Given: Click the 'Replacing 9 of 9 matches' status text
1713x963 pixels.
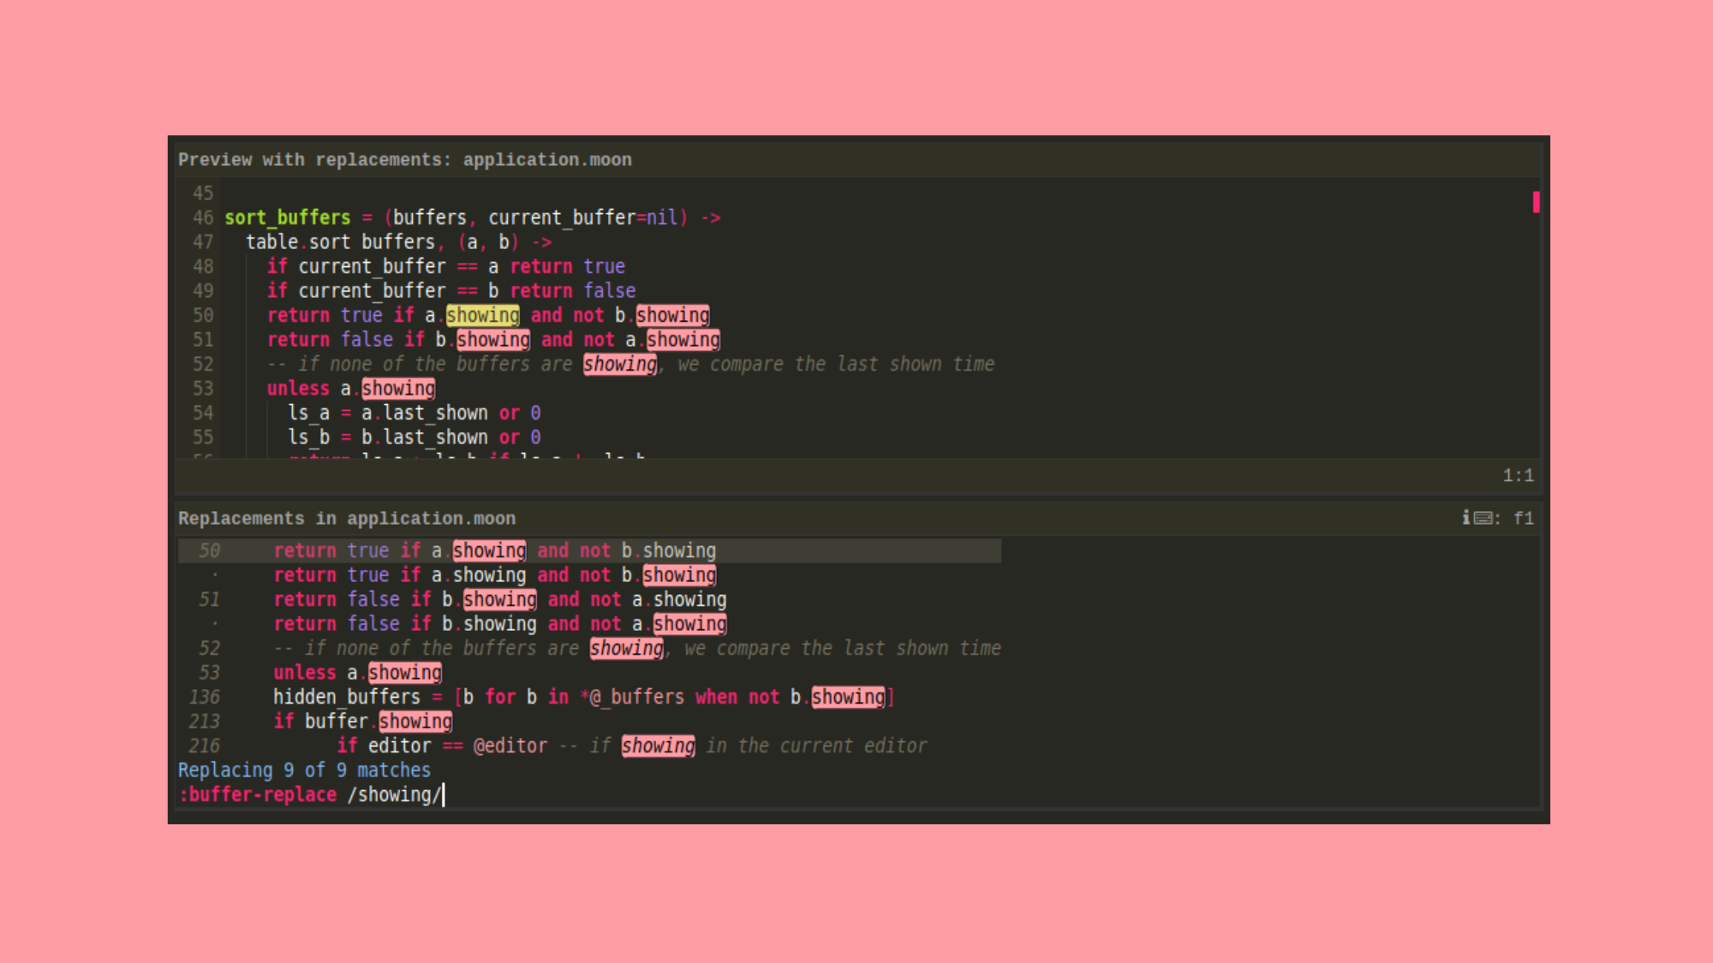Looking at the screenshot, I should (x=304, y=770).
